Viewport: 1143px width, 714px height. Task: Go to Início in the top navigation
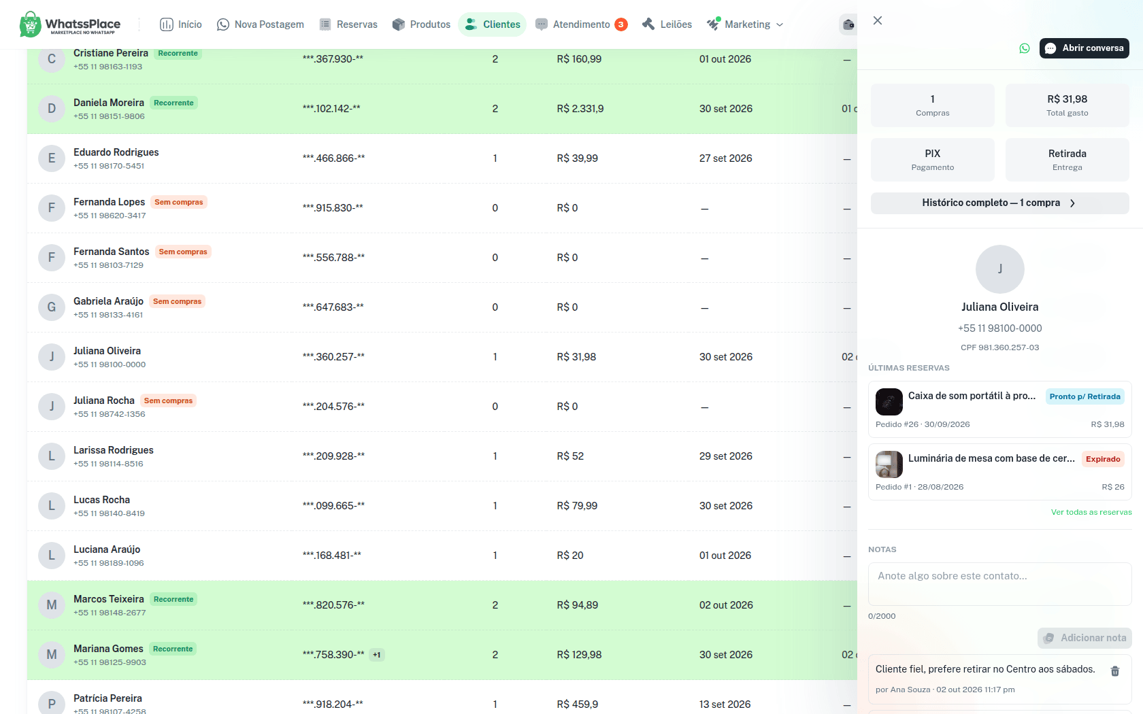(x=181, y=24)
